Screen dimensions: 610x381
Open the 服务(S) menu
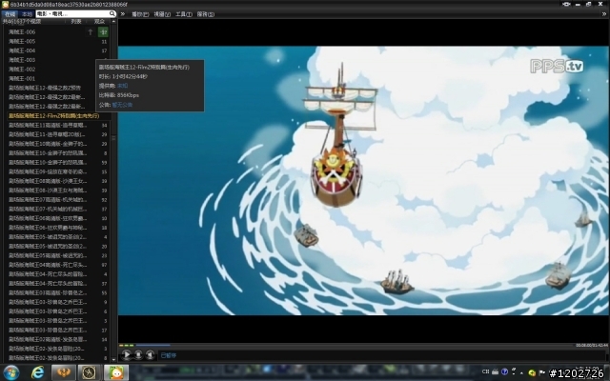(206, 14)
